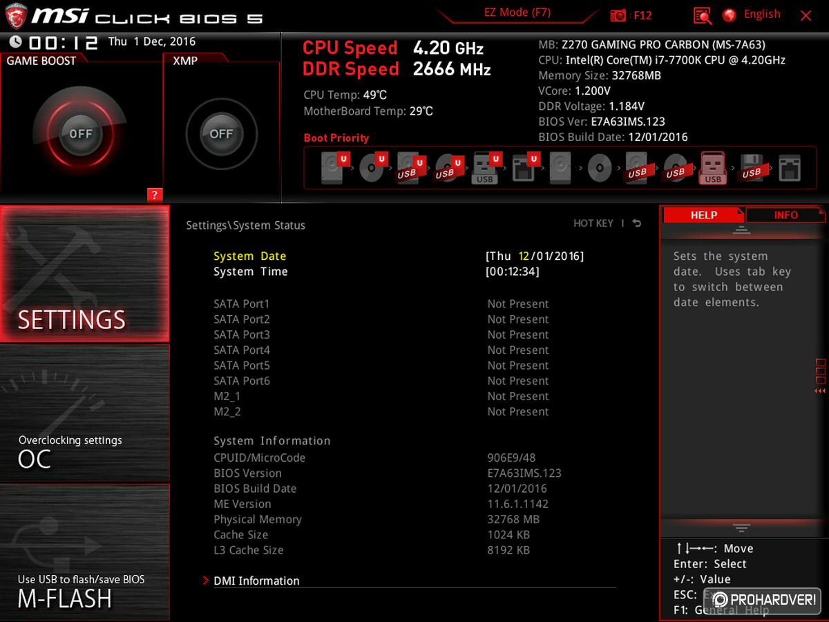Image resolution: width=829 pixels, height=622 pixels.
Task: Click the clock icon beside the time
Action: tap(15, 42)
